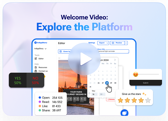
Task: Open the Settings link in Editor
Action: click(x=92, y=43)
